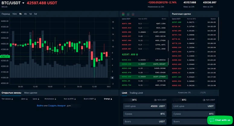Click the Создать Аккаунт link

pyautogui.click(x=57, y=105)
